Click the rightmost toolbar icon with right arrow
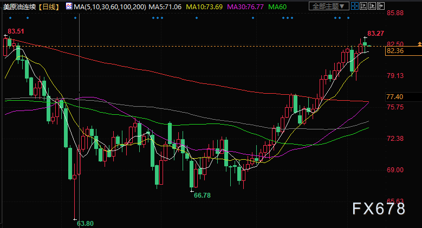 pyautogui.click(x=380, y=6)
